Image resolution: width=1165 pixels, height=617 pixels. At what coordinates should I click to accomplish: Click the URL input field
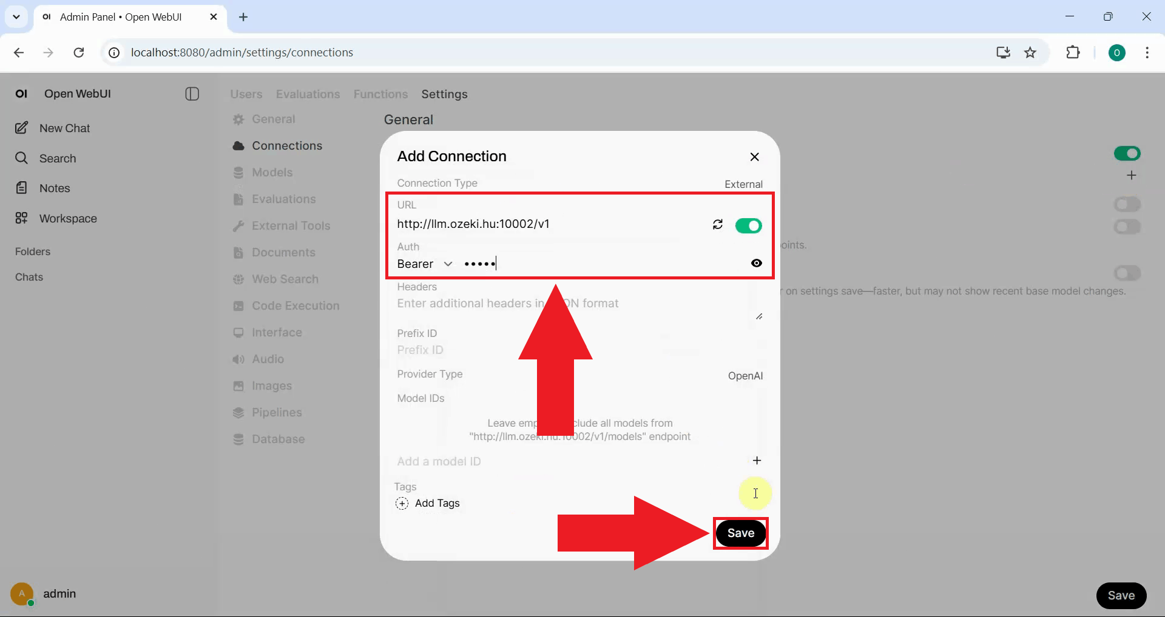click(x=546, y=224)
